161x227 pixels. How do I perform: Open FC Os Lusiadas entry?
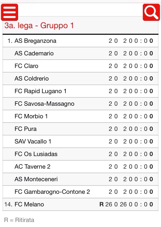click(80, 154)
